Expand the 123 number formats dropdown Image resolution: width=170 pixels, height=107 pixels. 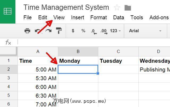click(x=115, y=31)
